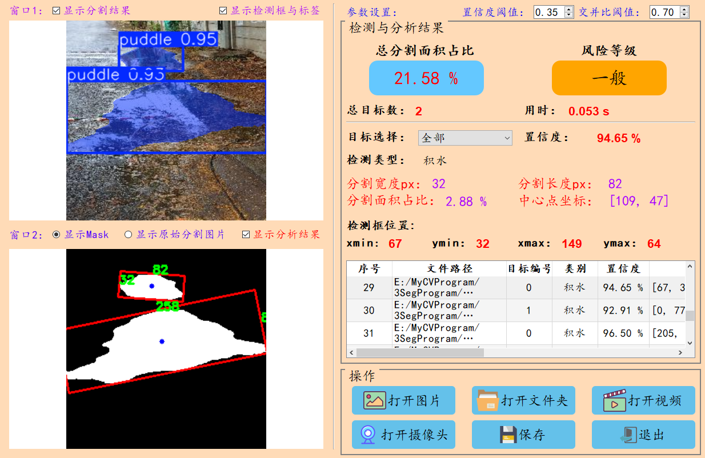Click the ymax value 64
This screenshot has height=458, width=705.
coord(654,244)
